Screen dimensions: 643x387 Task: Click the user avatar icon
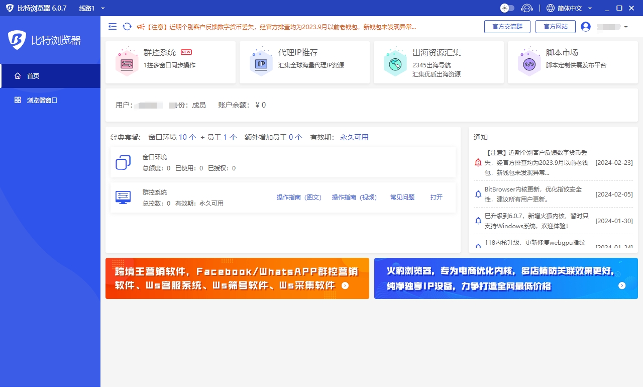point(586,27)
